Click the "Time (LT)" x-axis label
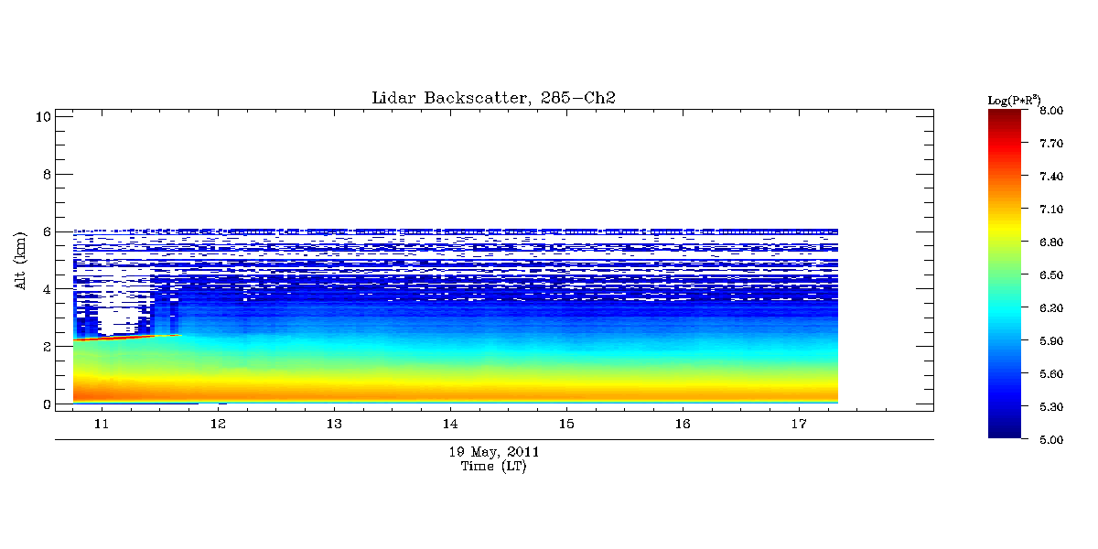 pyautogui.click(x=493, y=467)
